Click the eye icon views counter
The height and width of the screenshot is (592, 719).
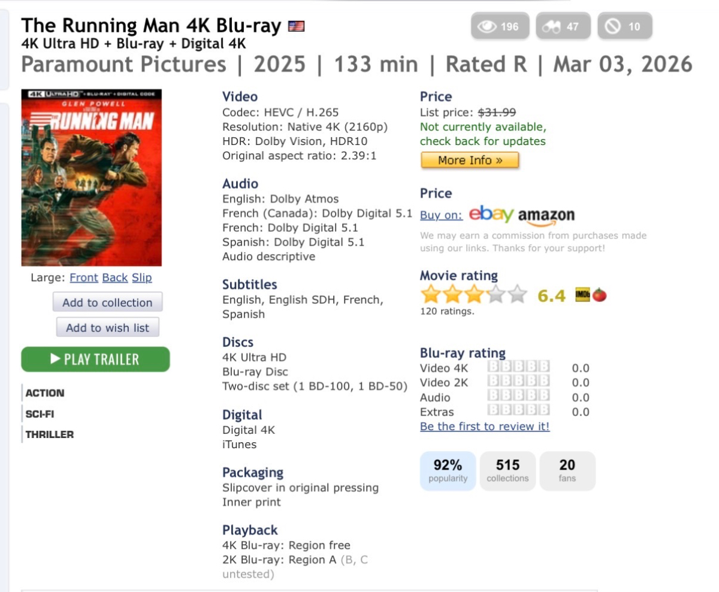[x=500, y=26]
